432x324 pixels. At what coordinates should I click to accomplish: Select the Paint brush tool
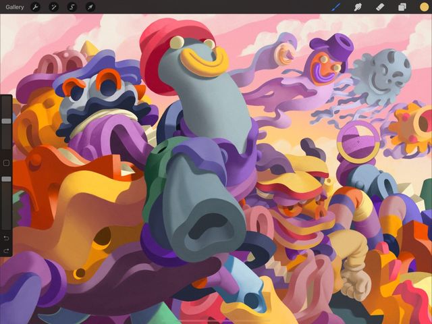(x=336, y=7)
